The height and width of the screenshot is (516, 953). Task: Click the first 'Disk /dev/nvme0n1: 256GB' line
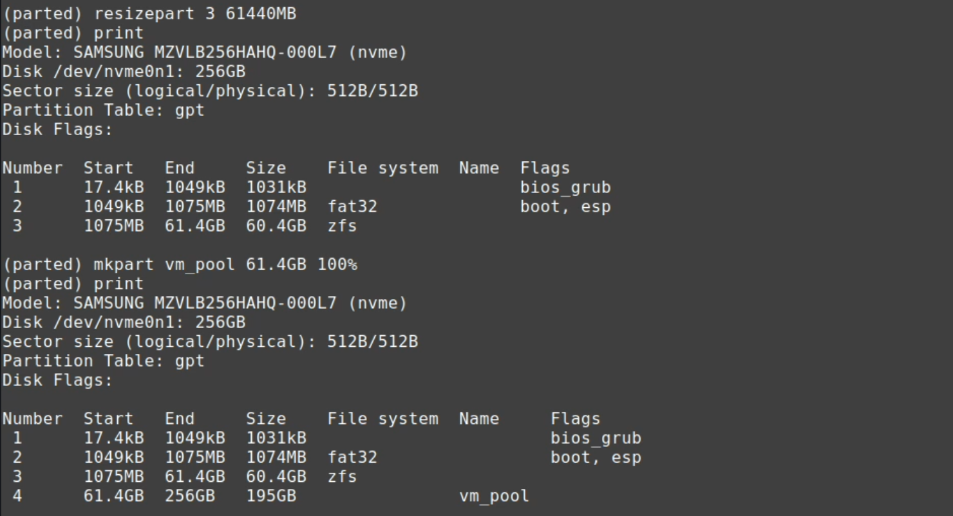[x=124, y=71]
